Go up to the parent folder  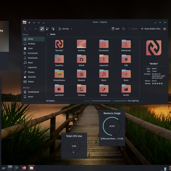click(x=35, y=29)
